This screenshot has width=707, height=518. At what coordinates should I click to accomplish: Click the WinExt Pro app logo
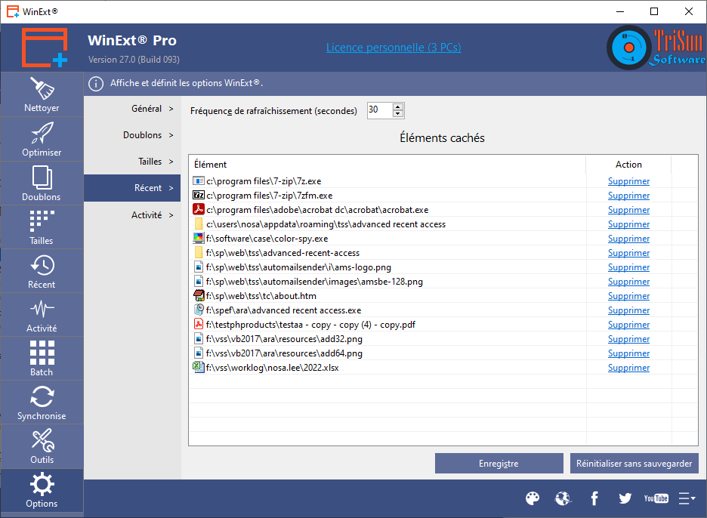pyautogui.click(x=45, y=48)
